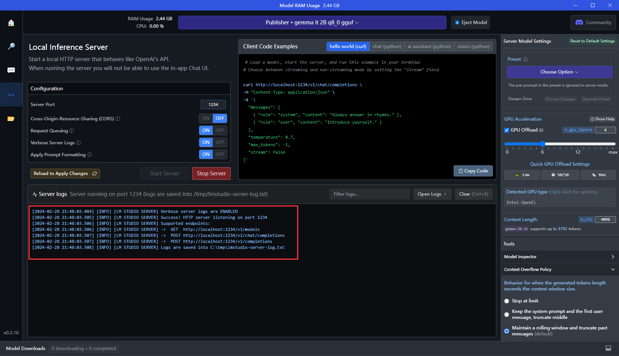Open the My Models folder sidebar icon
619x356 pixels.
pyautogui.click(x=11, y=119)
